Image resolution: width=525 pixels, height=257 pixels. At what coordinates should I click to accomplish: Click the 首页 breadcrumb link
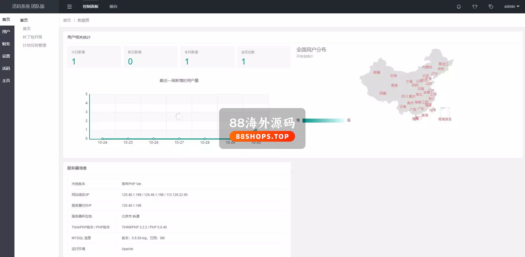coord(67,20)
